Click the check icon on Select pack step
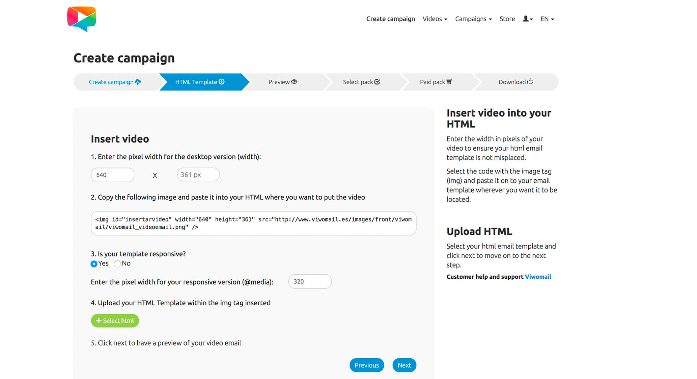The image size is (697, 379). point(377,82)
